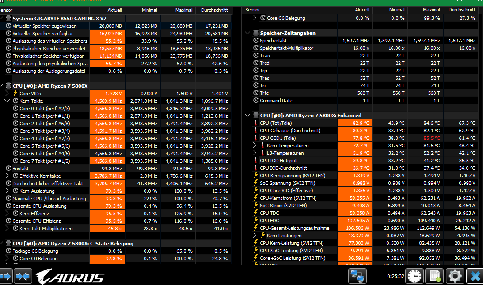Select the Core 6 Takt (perf #4/5) row
Screen dimensions: 483x285
pos(115,153)
